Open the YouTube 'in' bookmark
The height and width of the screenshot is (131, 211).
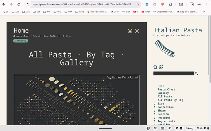(136, 12)
